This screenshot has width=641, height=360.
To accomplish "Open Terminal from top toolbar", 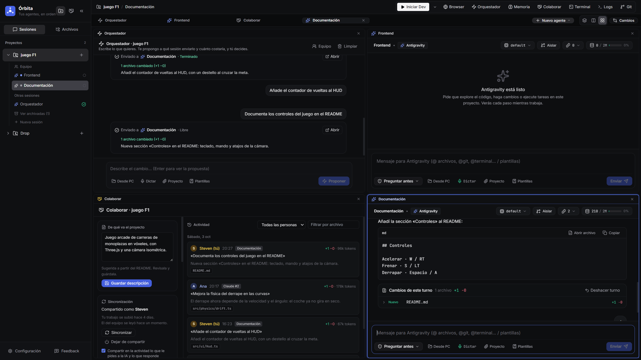I will tap(579, 7).
